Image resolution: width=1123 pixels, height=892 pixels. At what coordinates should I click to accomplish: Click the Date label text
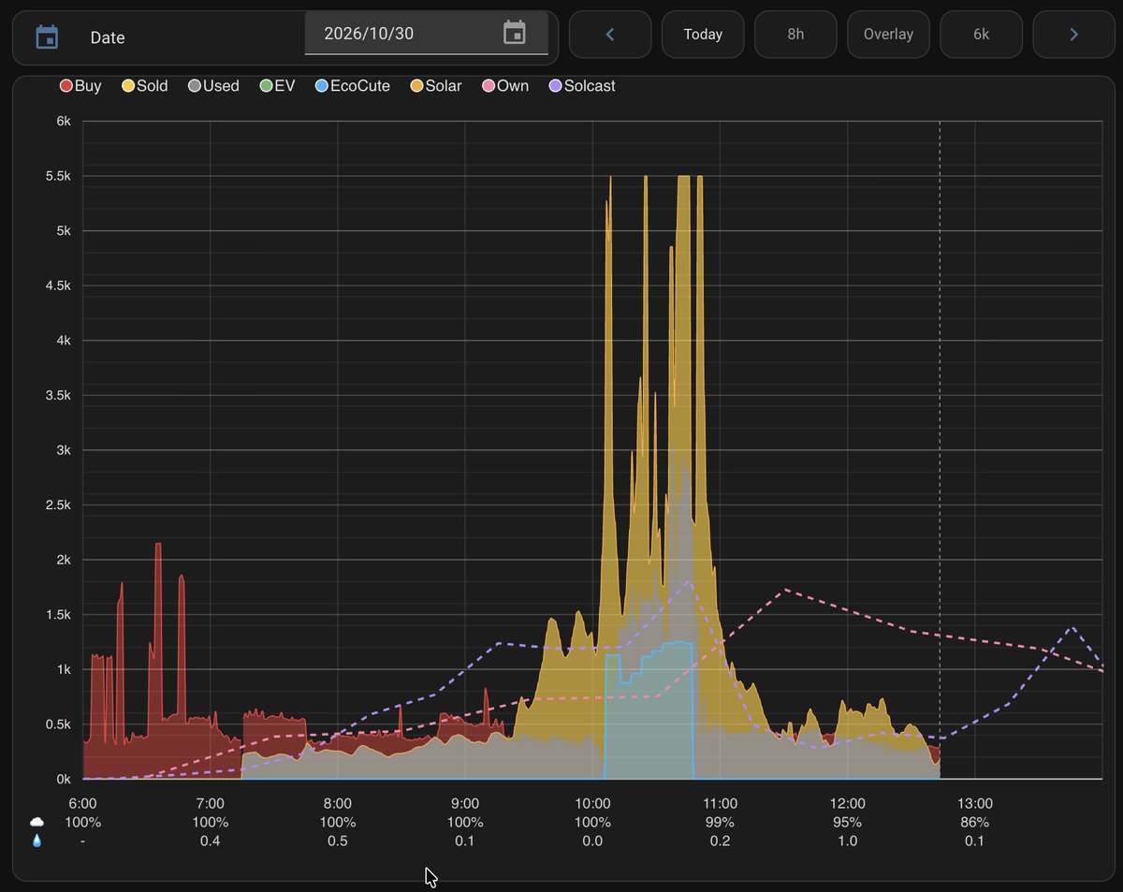(x=108, y=38)
